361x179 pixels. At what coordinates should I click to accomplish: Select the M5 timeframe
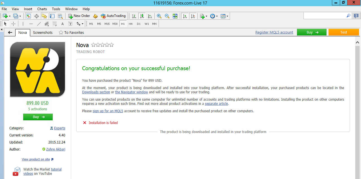[99, 24]
